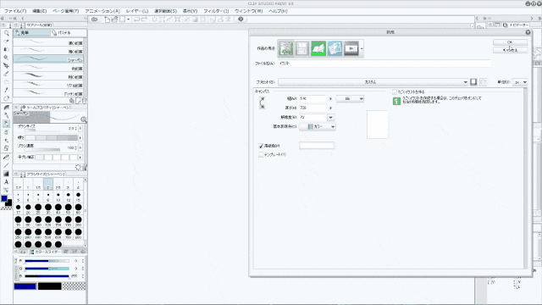Select brush size 30 preset
This screenshot has height=305, width=542.
(x=48, y=208)
